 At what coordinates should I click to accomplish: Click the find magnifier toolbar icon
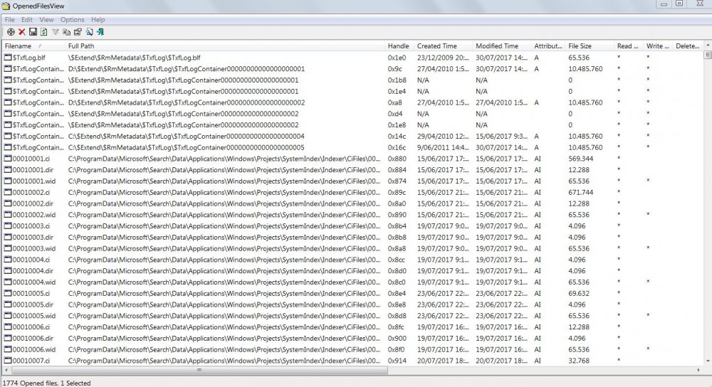point(90,32)
